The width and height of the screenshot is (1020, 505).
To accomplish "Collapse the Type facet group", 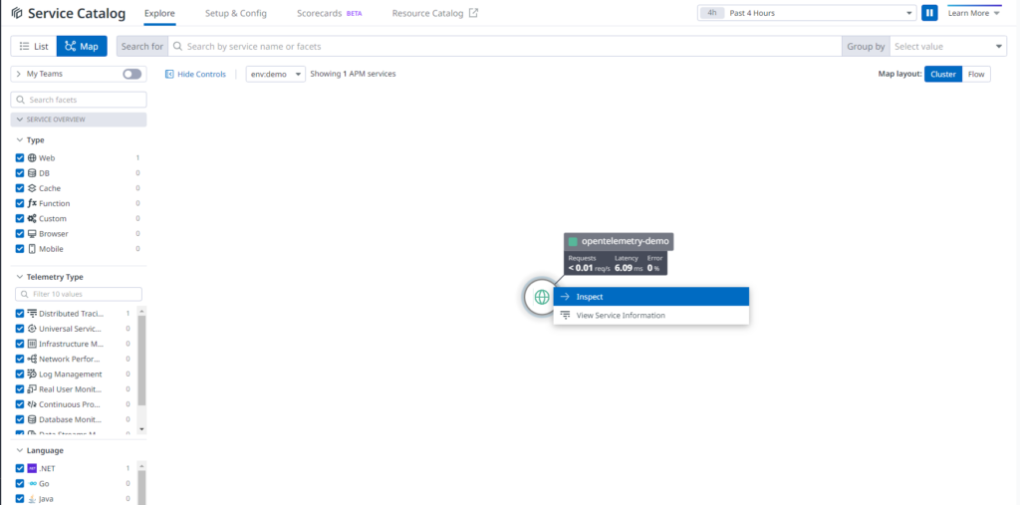I will pos(20,139).
